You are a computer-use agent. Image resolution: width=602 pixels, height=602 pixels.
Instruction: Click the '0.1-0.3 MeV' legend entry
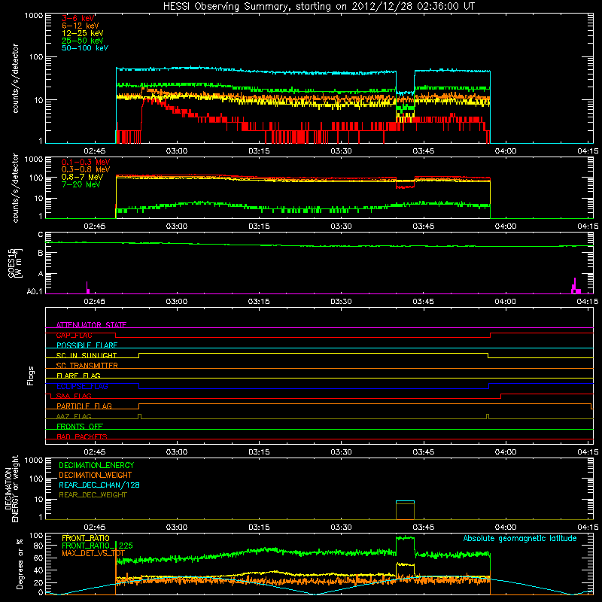[x=86, y=162]
